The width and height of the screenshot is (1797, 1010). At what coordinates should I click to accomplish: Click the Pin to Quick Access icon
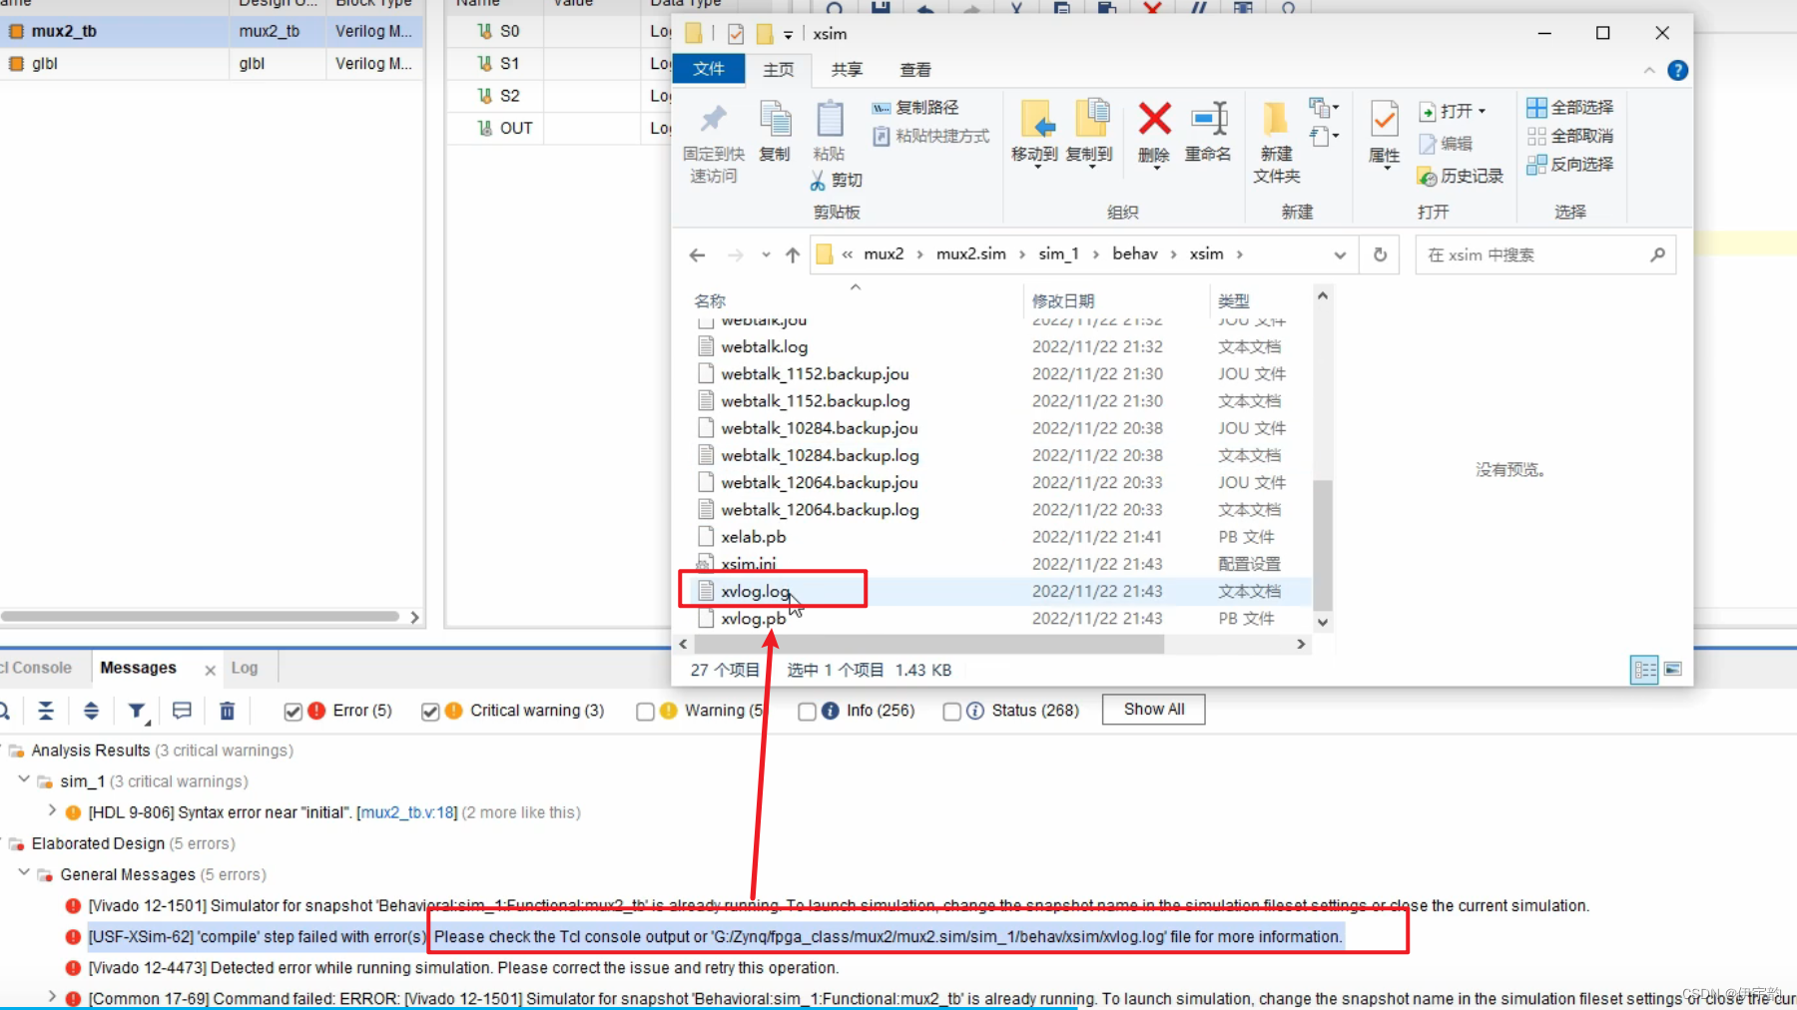[x=713, y=119]
